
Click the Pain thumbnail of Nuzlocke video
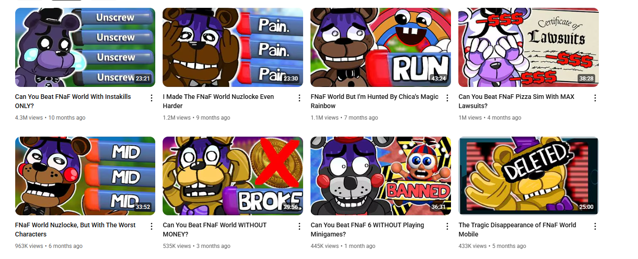(x=233, y=47)
